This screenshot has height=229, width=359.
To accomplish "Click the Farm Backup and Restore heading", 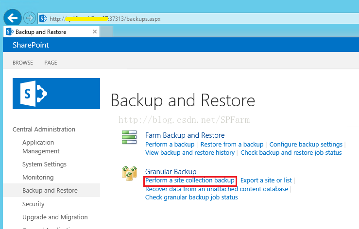I will (x=185, y=135).
